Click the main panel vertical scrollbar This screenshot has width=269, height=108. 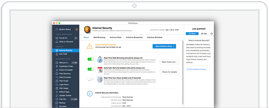(183, 72)
